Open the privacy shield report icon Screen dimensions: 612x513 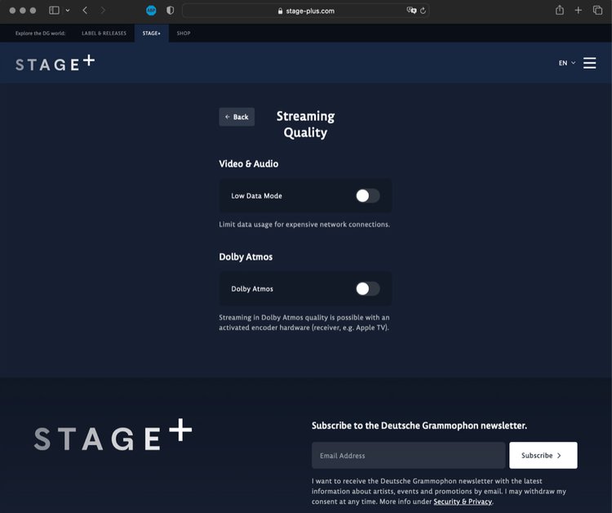point(171,11)
